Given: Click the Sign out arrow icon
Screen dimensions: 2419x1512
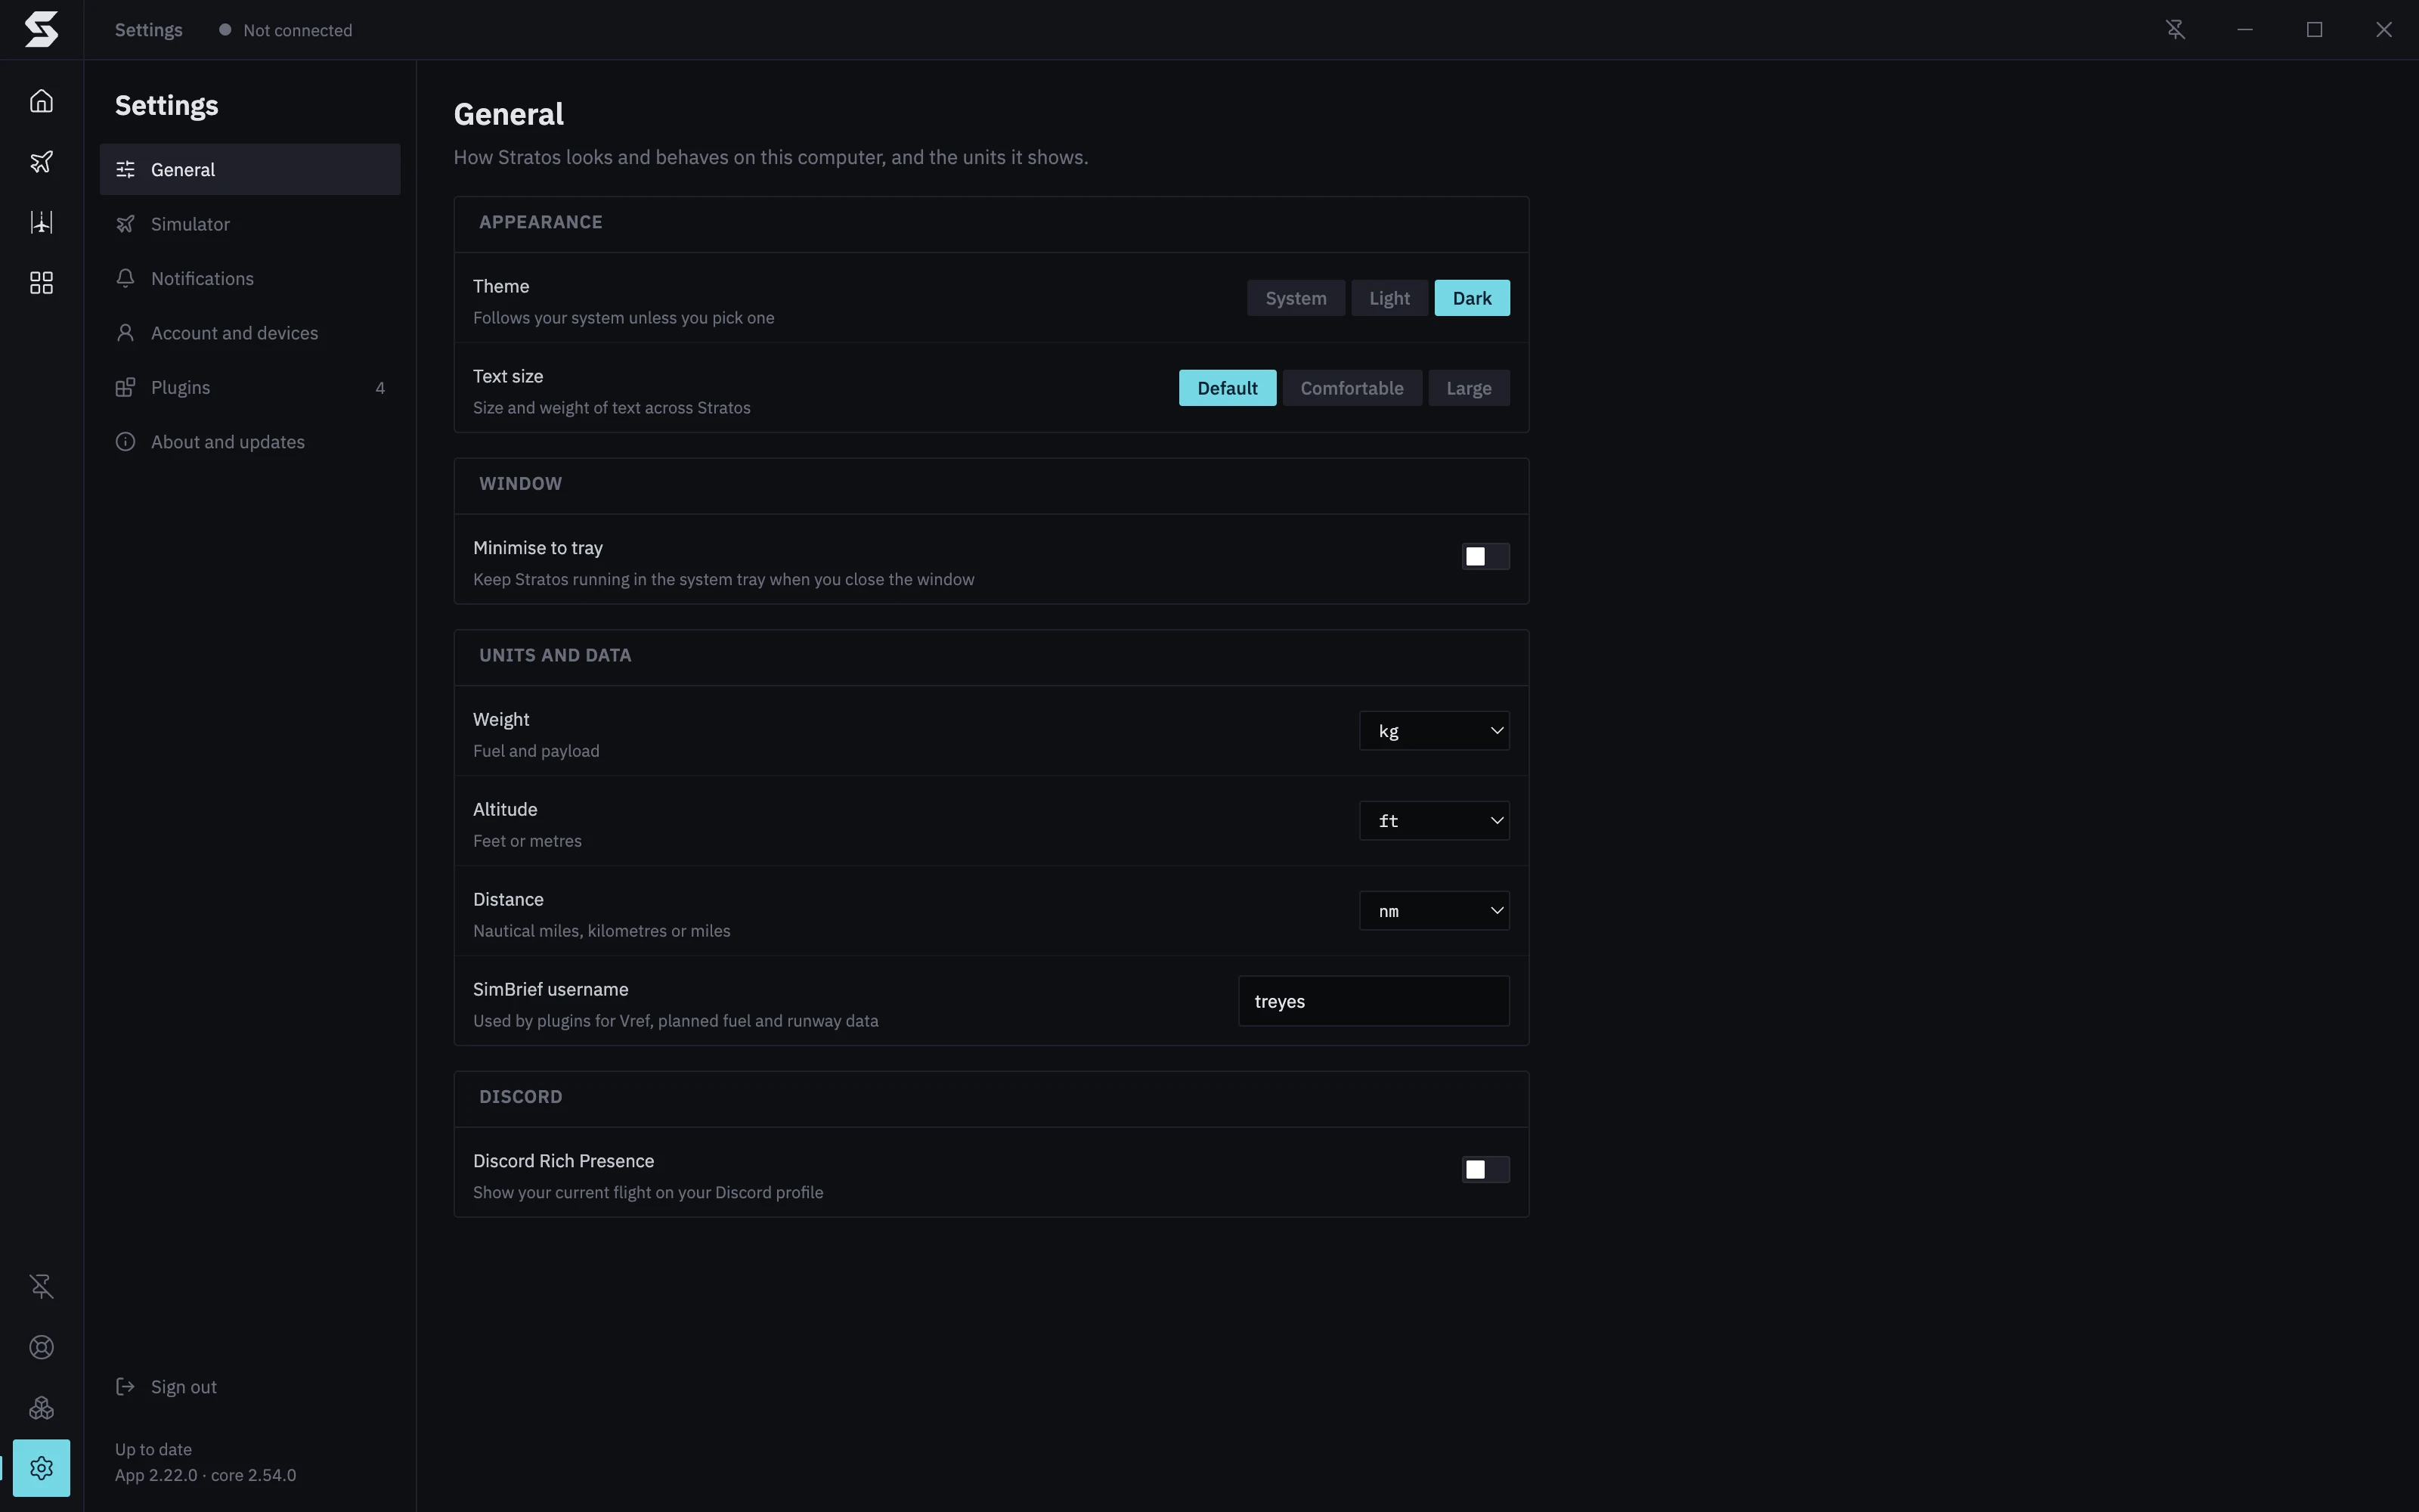Looking at the screenshot, I should 125,1386.
